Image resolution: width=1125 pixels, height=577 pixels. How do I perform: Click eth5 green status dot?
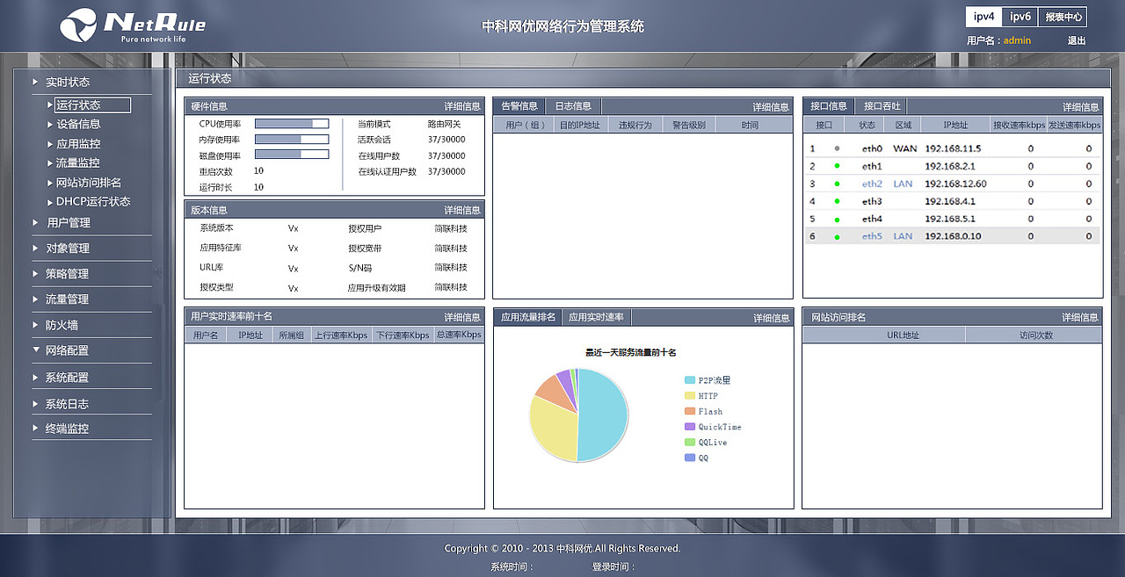coord(837,236)
